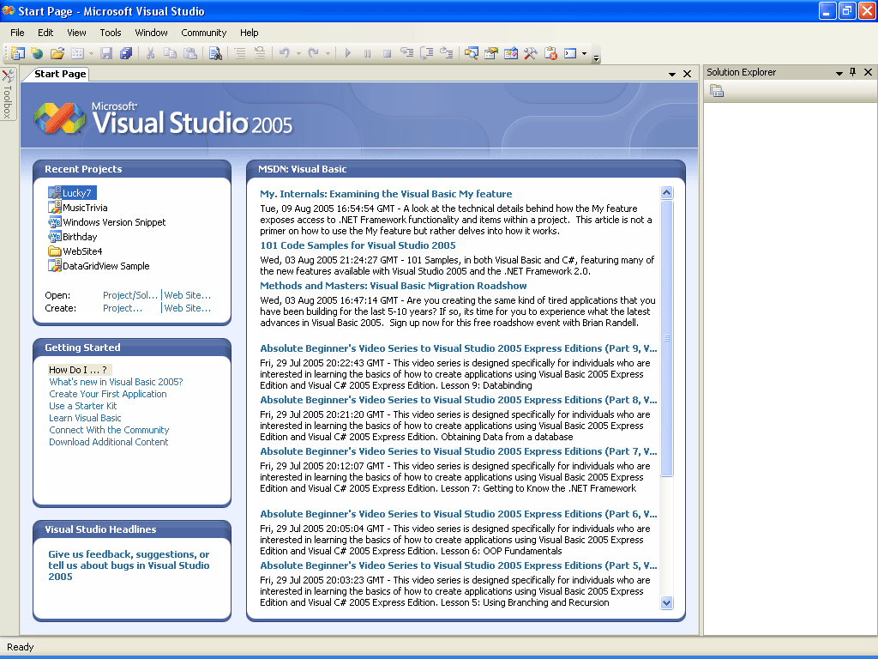Click the Error List toolbar icon
The height and width of the screenshot is (659, 878).
click(550, 53)
